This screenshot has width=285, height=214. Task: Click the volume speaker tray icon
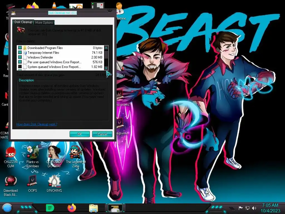(254, 208)
